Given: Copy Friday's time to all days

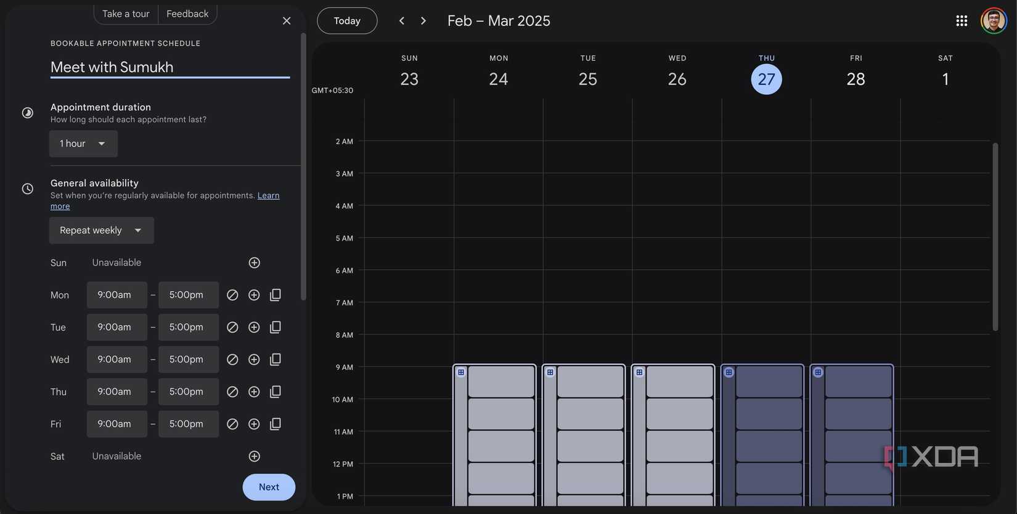Looking at the screenshot, I should click(276, 424).
